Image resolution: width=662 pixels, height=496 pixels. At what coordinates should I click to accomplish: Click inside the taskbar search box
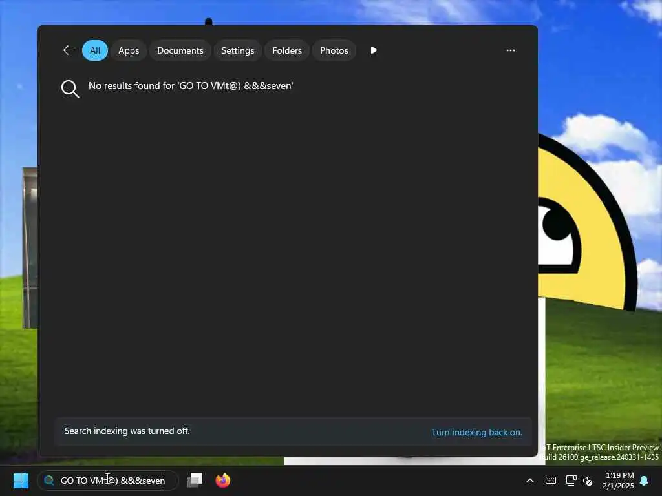tap(108, 480)
